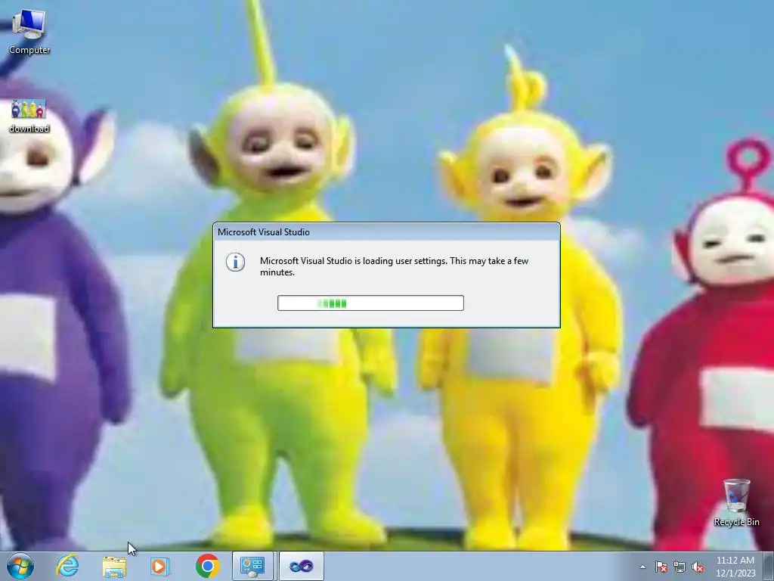Image resolution: width=774 pixels, height=581 pixels.
Task: Open the clock showing 11:12 AM
Action: click(735, 566)
